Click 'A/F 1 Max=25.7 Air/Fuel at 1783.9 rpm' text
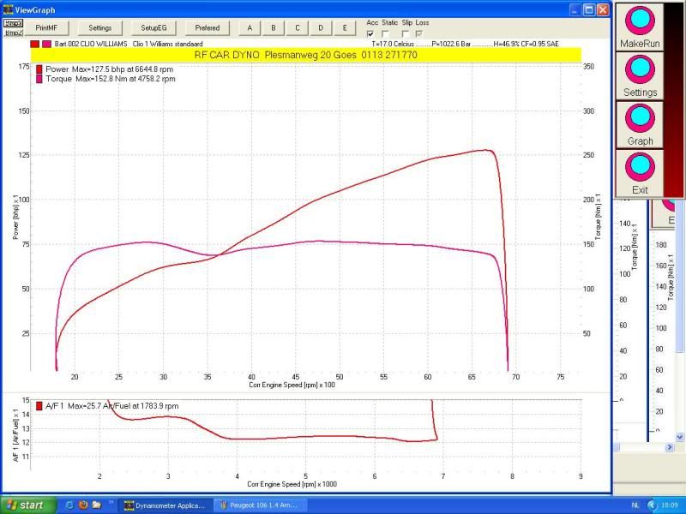This screenshot has height=514, width=686. (x=112, y=406)
